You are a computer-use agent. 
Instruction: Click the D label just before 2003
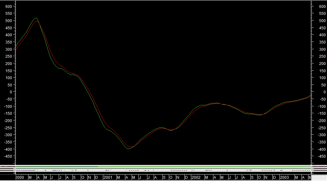(274, 178)
